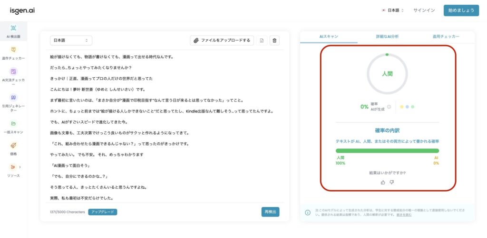Screen dimensions: 487x238
Task: Click the thumbs up feedback icon
Action: pyautogui.click(x=383, y=182)
